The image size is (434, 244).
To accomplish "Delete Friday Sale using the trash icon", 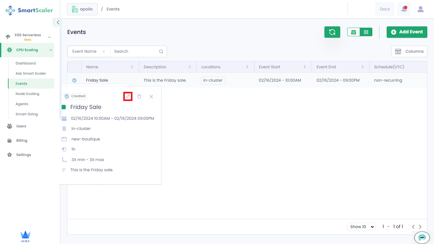I will point(139,96).
